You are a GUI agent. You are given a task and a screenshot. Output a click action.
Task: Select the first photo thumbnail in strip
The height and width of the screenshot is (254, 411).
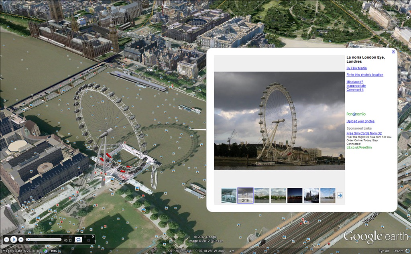point(229,195)
